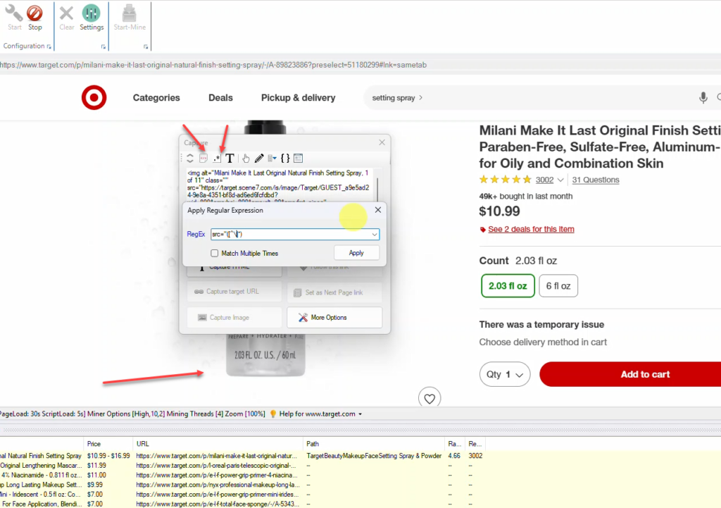Click the 4.66 rating cell
721x508 pixels.
pyautogui.click(x=454, y=456)
